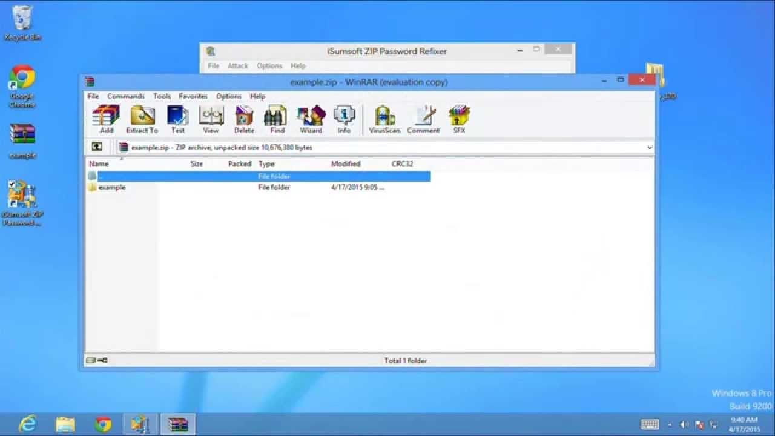Click the volume speaker tray icon

coord(685,424)
